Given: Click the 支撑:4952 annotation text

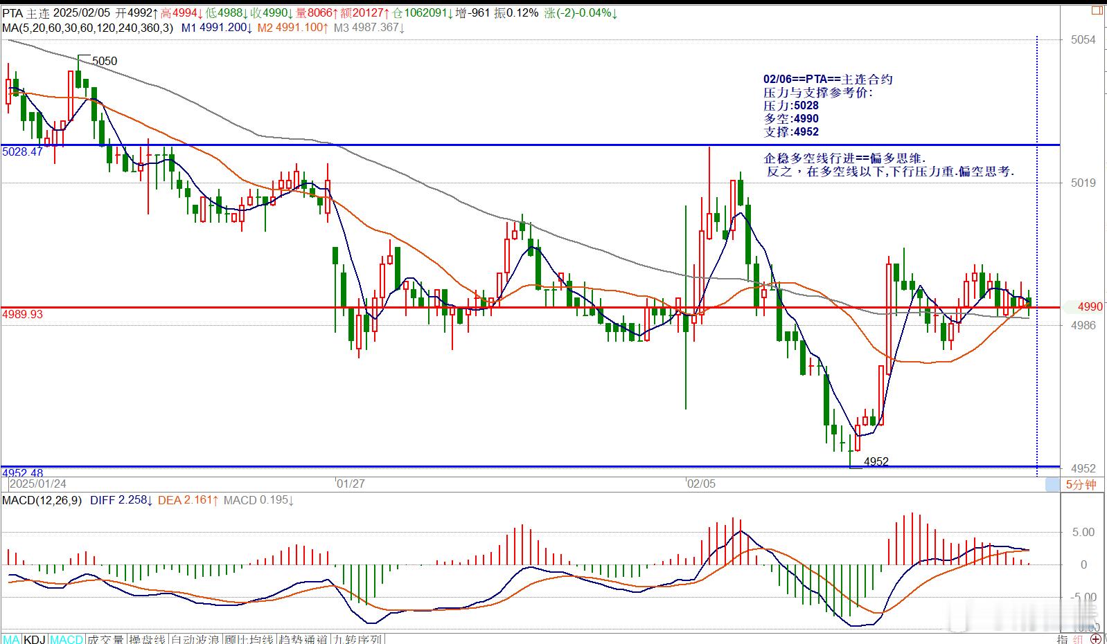Looking at the screenshot, I should click(x=791, y=132).
